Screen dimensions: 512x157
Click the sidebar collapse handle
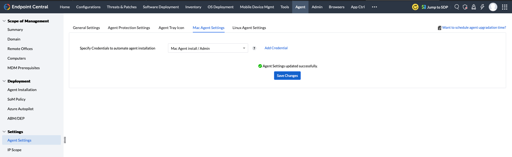(x=65, y=140)
